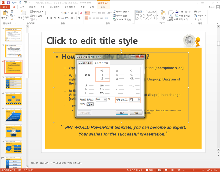This screenshot has width=220, height=172.
Task: Click the Reset (다시 설정) slide button
Action: coord(36,15)
